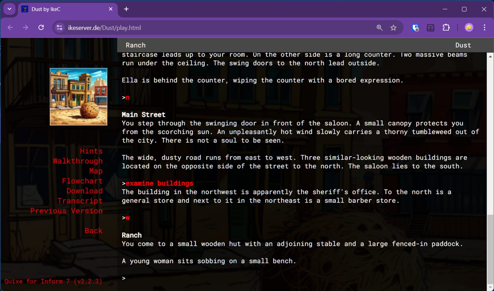Open the tab search chevron

(9, 9)
